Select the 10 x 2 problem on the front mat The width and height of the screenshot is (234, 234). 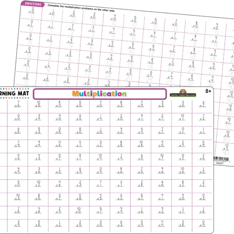(x=38, y=184)
